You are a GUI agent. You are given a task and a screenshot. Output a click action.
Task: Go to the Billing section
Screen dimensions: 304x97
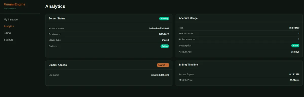pos(7,33)
